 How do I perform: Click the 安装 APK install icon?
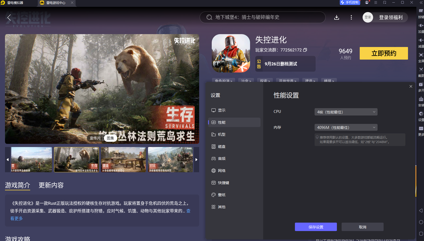421,102
